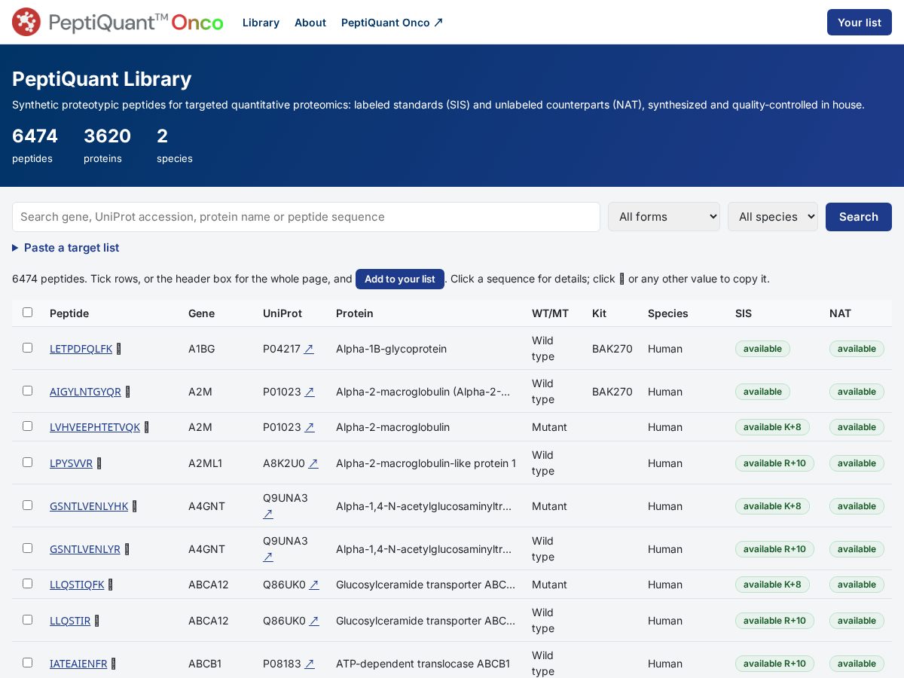
Task: Open the AIGYLNTGYQR peptide details link
Action: tap(86, 392)
